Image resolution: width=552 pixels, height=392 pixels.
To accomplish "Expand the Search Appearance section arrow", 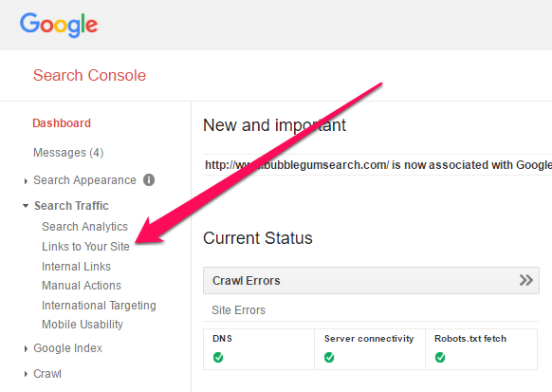I will click(x=26, y=181).
